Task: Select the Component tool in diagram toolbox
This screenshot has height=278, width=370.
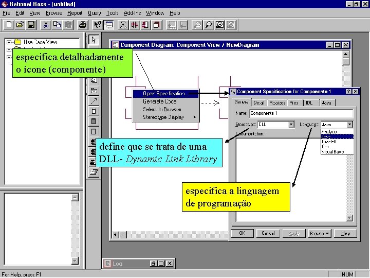Action: tap(94, 80)
